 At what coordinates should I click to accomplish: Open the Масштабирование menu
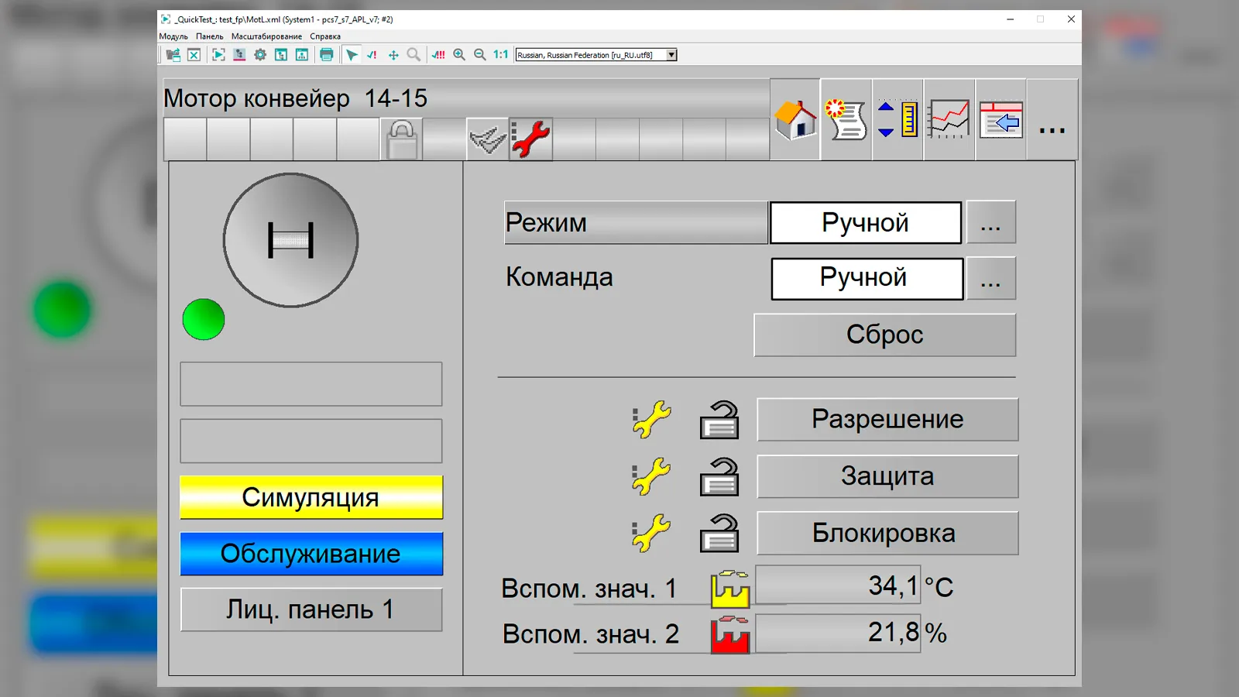pos(266,36)
